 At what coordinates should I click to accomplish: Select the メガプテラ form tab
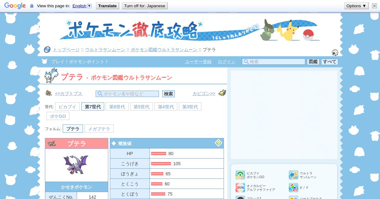[99, 129]
